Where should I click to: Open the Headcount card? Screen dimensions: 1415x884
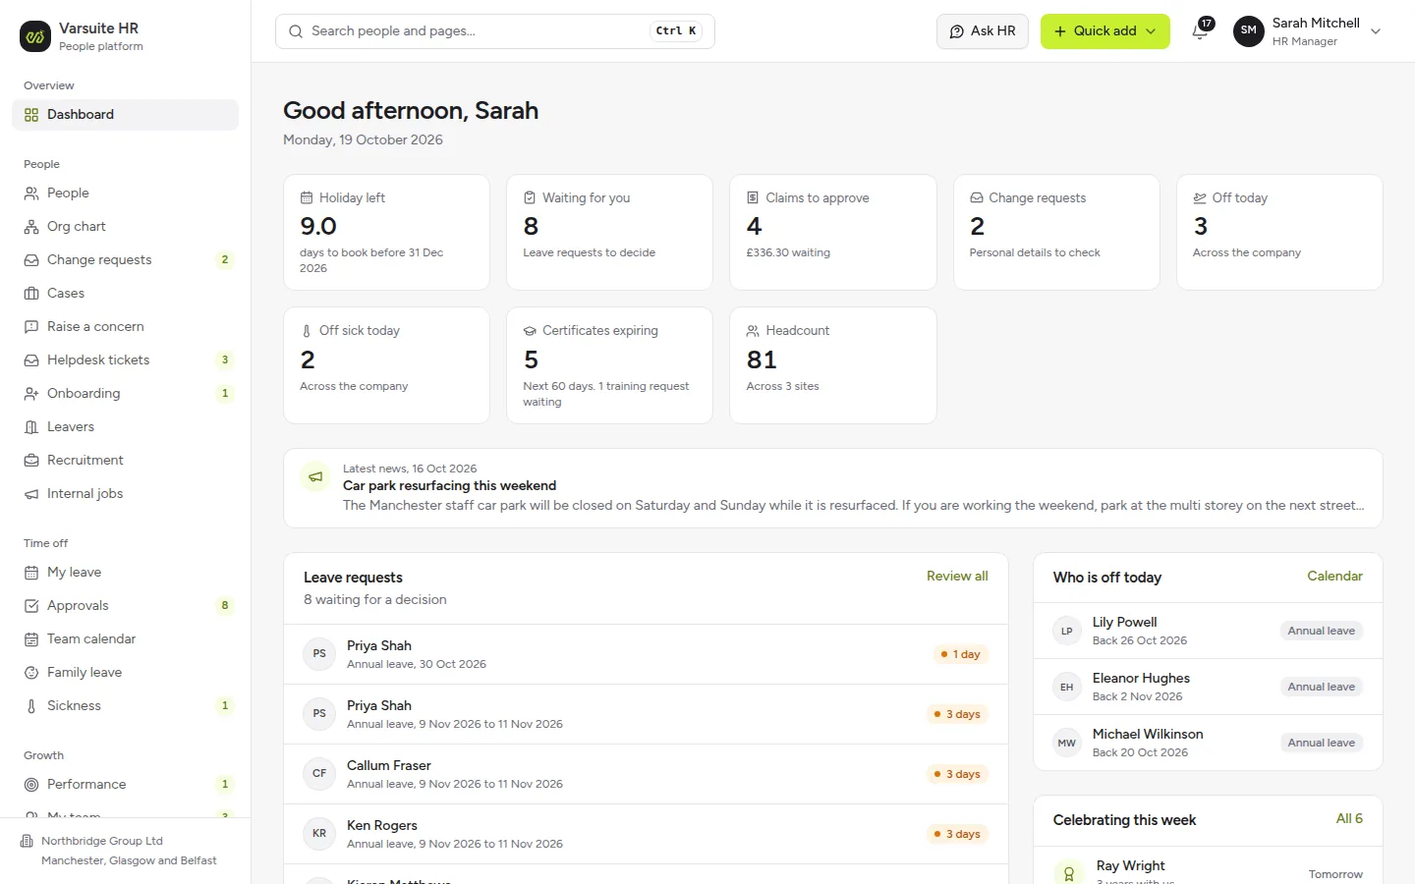coord(833,365)
